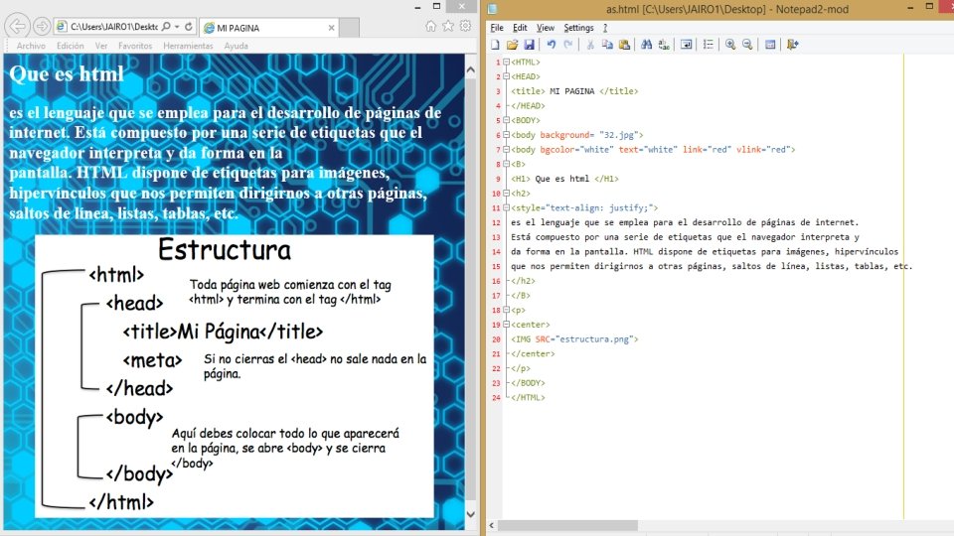Save the file using the floppy disk icon
Image resolution: width=954 pixels, height=536 pixels.
pos(530,45)
